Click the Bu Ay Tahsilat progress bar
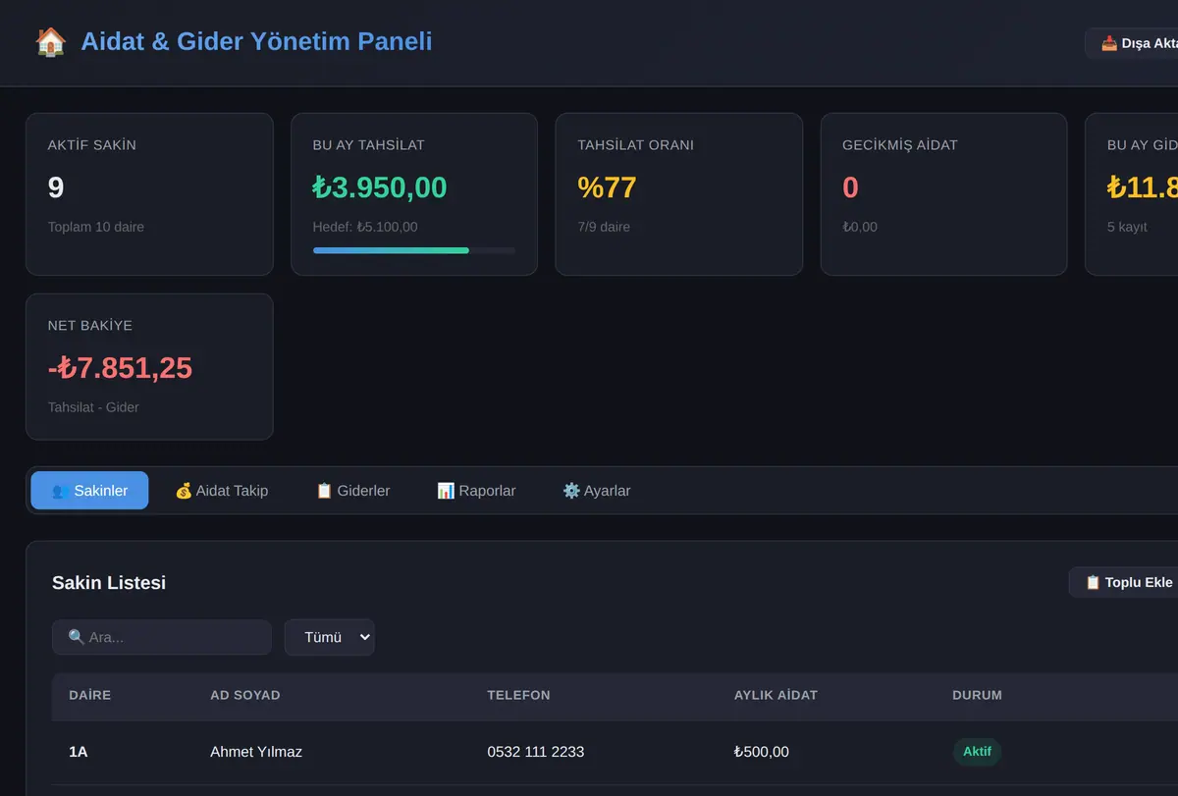 coord(414,250)
